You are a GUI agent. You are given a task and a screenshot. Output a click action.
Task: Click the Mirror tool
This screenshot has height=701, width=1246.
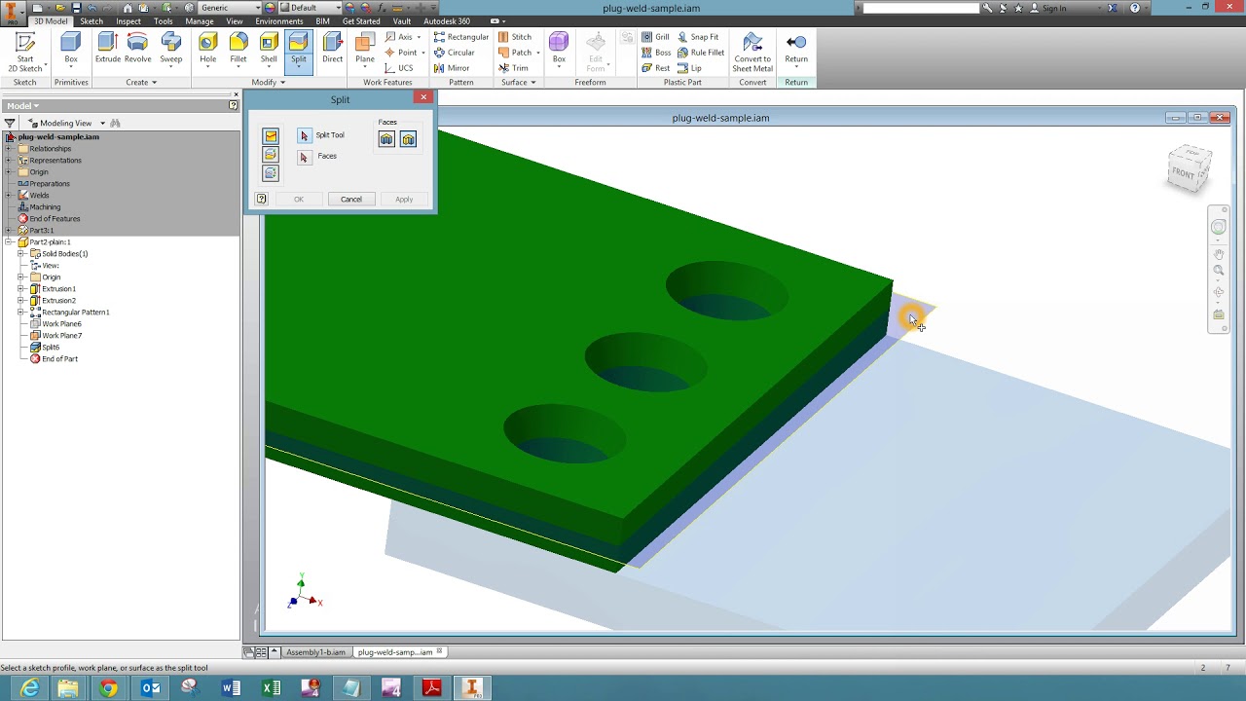452,68
